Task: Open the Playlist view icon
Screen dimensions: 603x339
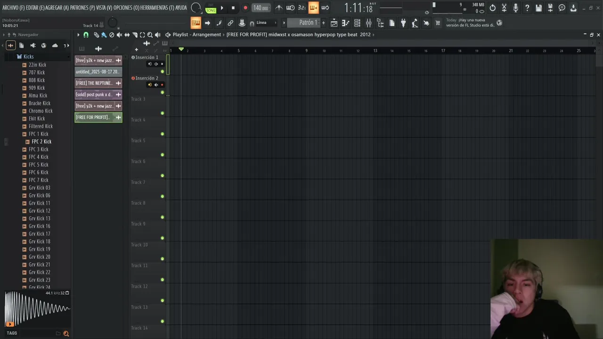Action: (334, 23)
